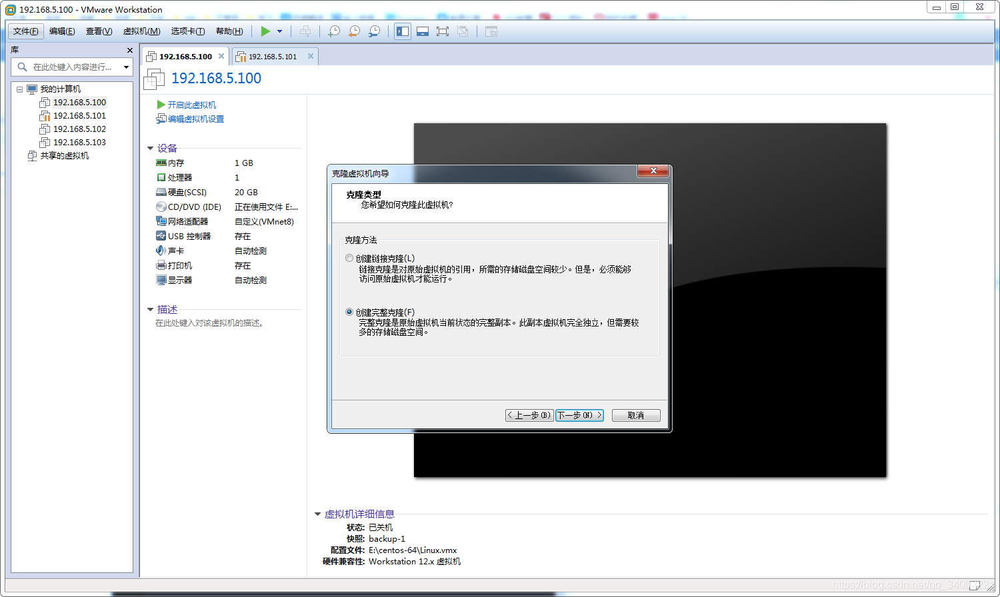Click the USB 控制器 device icon
This screenshot has height=597, width=1000.
point(161,236)
